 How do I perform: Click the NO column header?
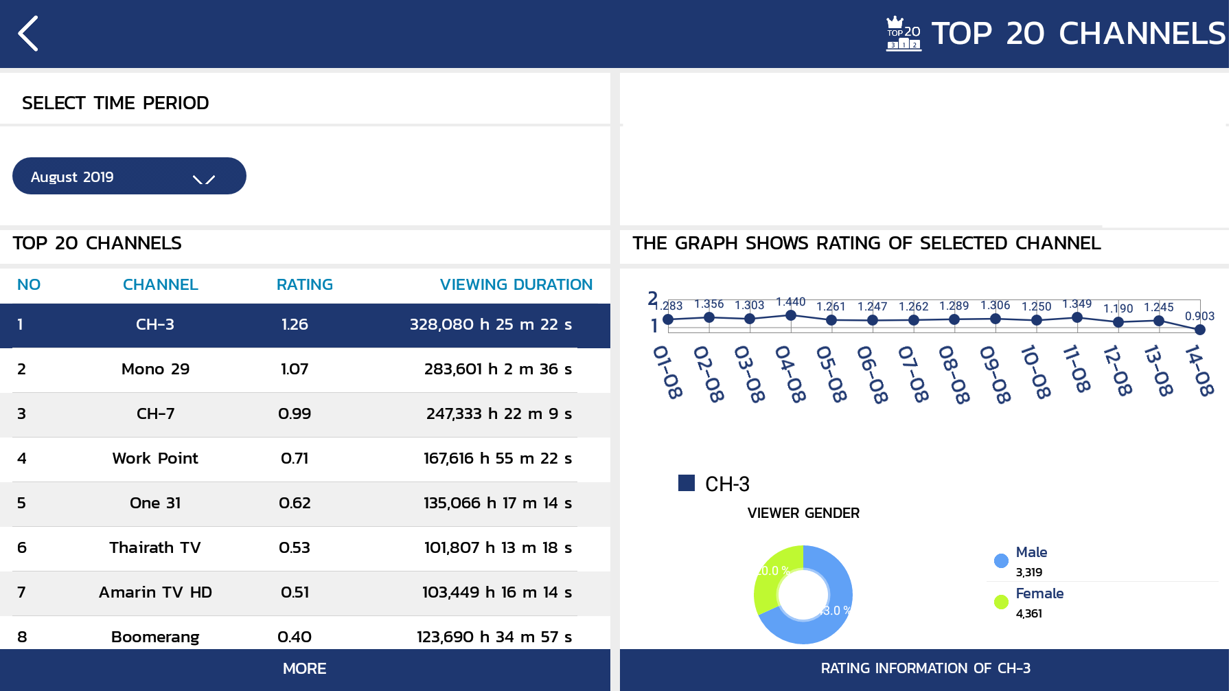click(x=29, y=284)
